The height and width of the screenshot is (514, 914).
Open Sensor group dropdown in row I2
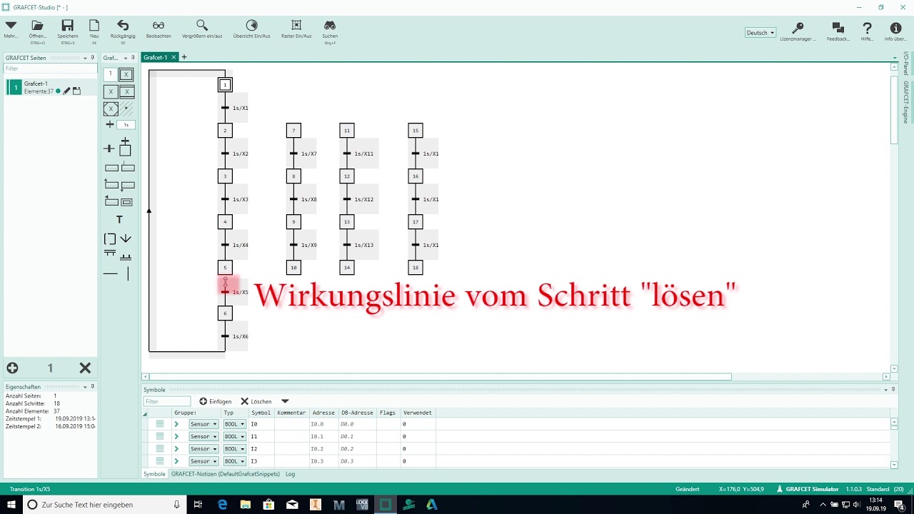tap(204, 449)
